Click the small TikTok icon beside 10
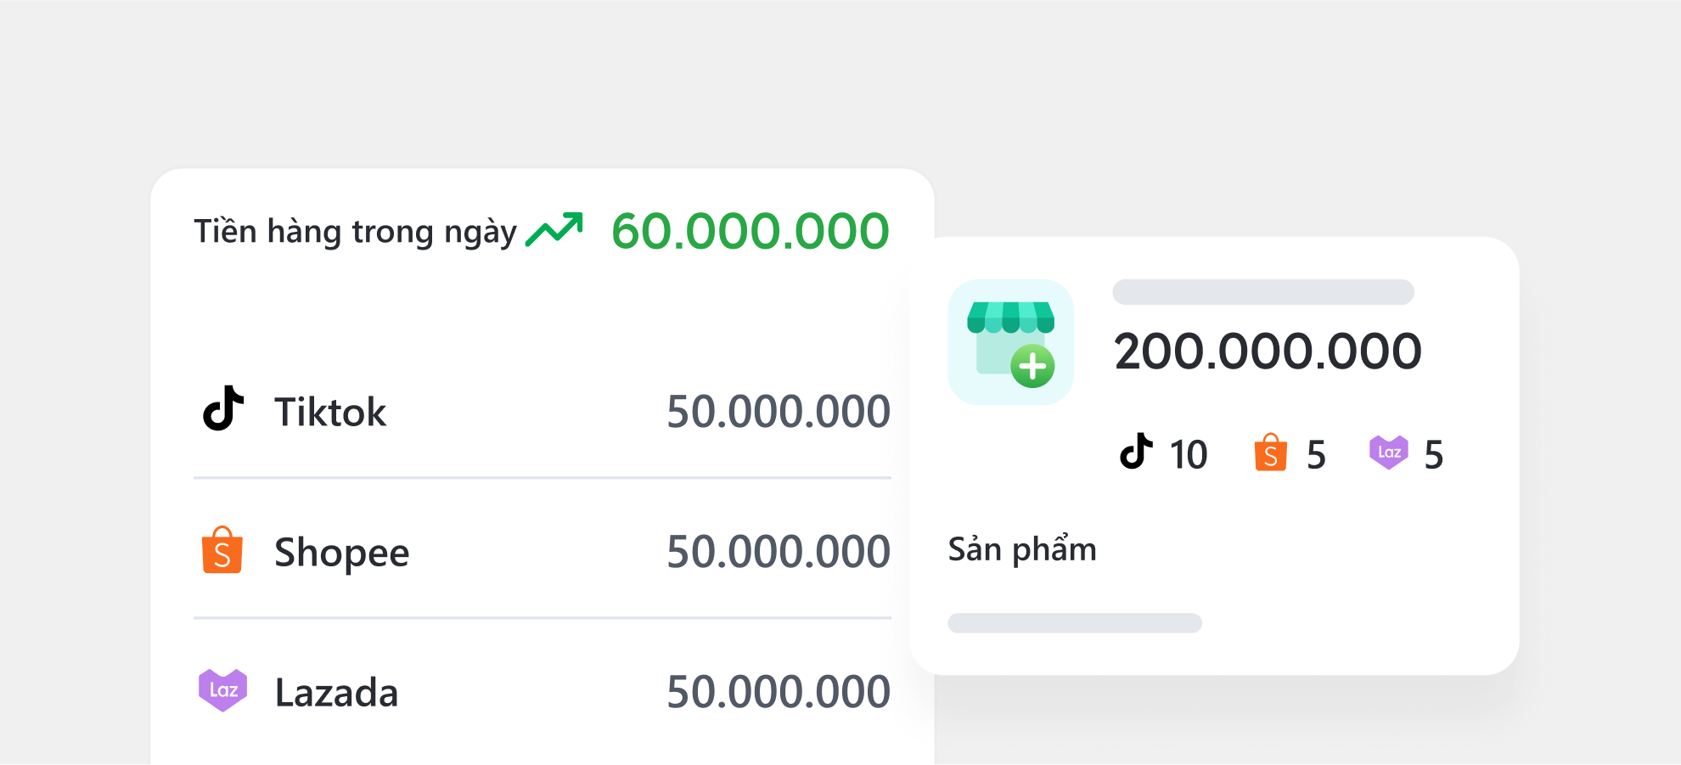The width and height of the screenshot is (1681, 765). point(1136,453)
